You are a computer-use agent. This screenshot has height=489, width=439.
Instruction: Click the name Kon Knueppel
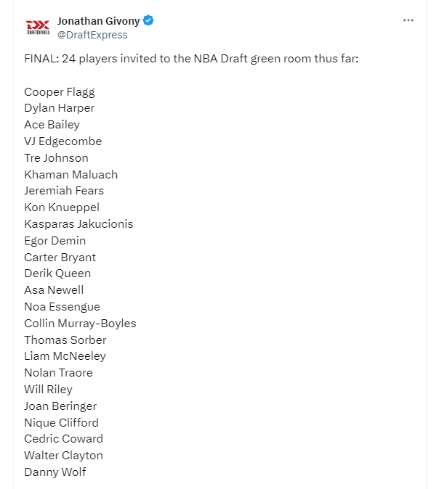62,207
